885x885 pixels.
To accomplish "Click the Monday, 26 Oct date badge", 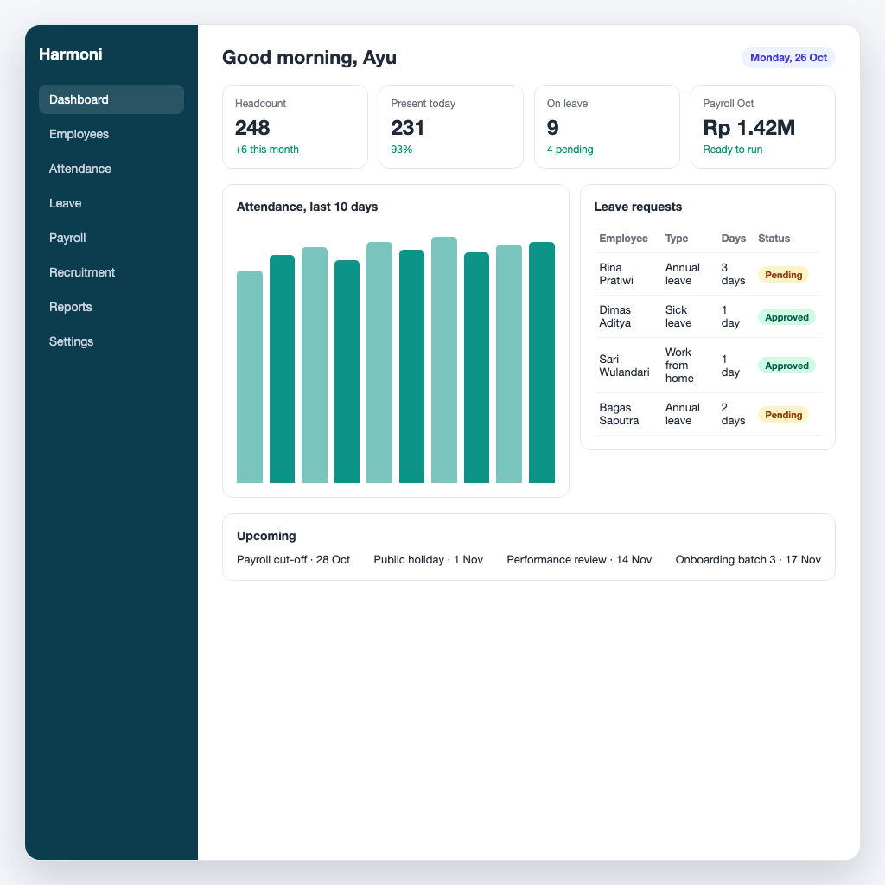I will [x=788, y=58].
